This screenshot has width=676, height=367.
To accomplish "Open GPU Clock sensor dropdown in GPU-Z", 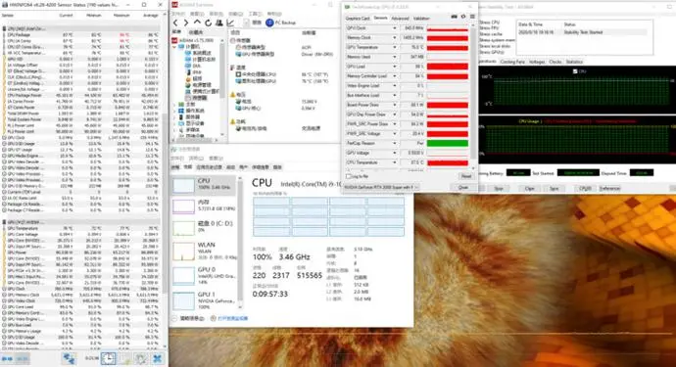I will (395, 28).
